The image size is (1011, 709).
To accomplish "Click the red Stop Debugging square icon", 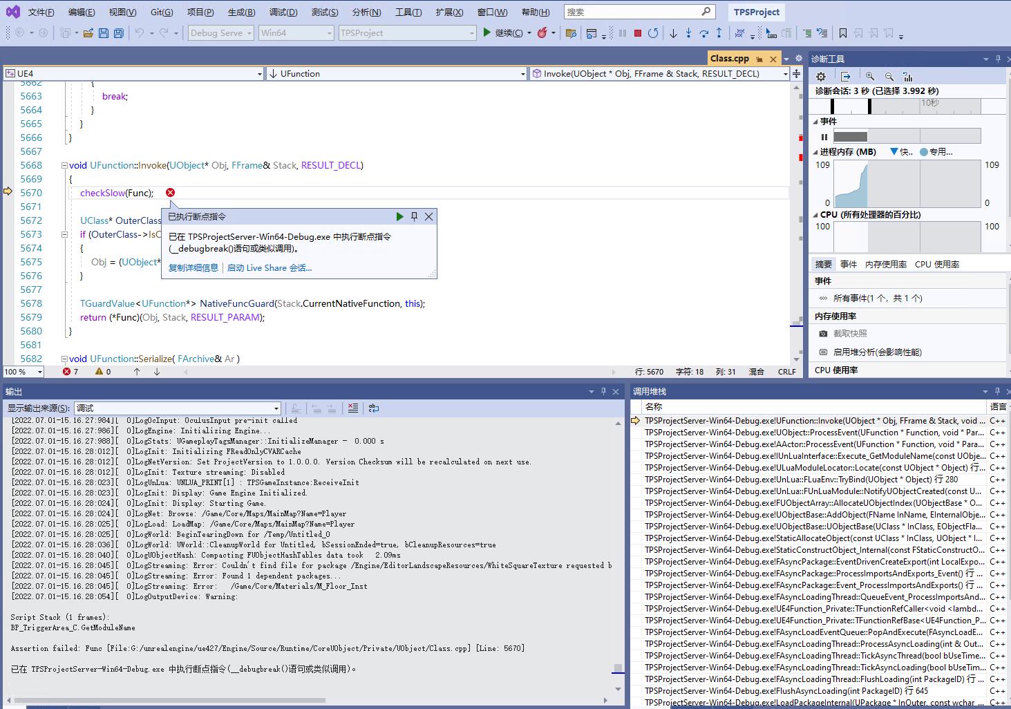I will point(638,32).
